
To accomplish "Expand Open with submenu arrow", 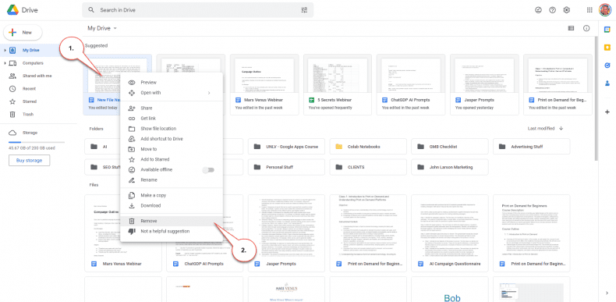I will tap(209, 93).
